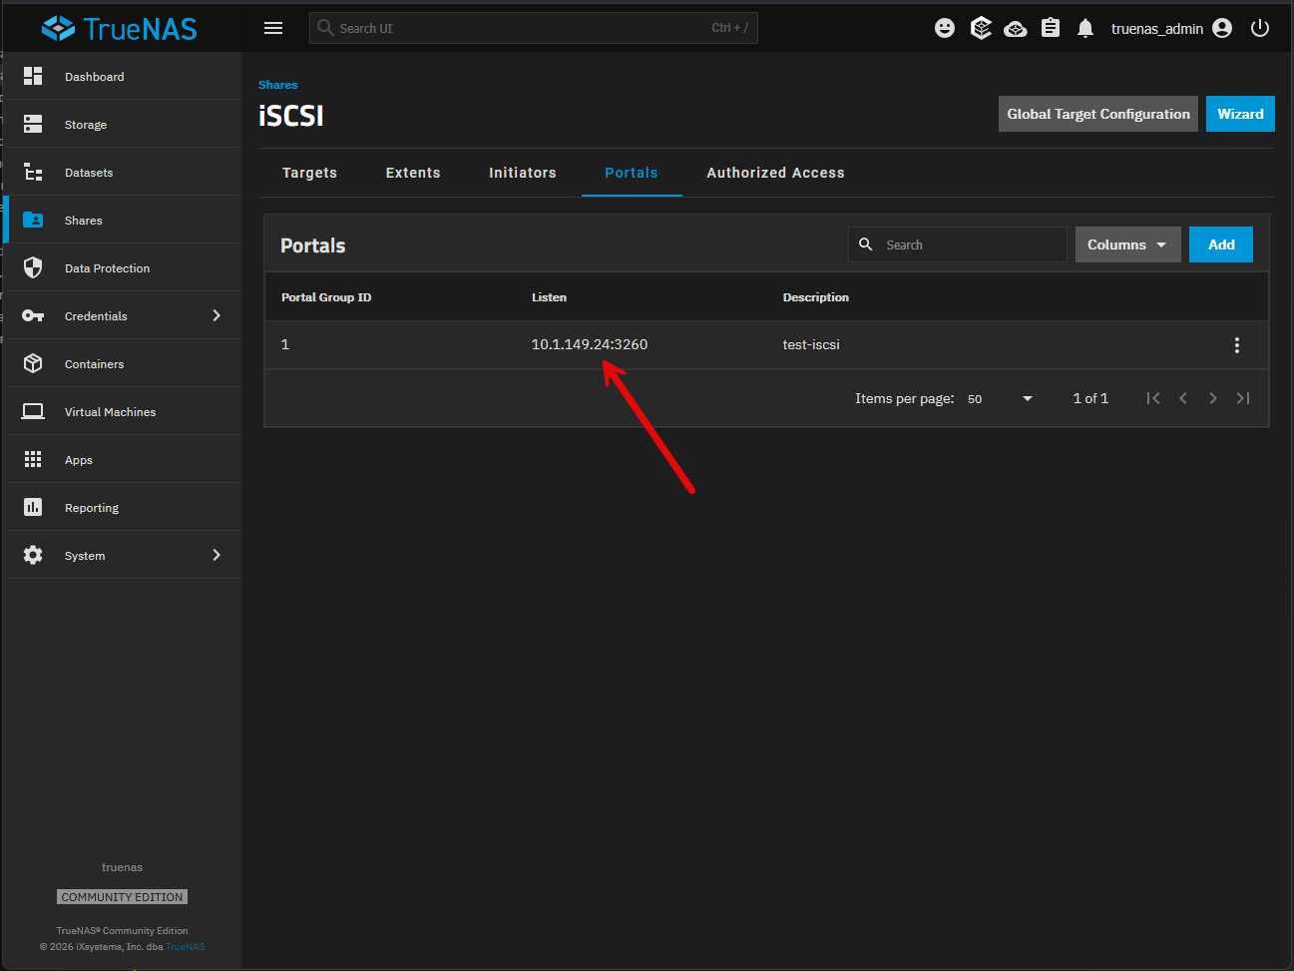The height and width of the screenshot is (971, 1294).
Task: Click the COMMUNITY EDITION badge
Action: (122, 897)
